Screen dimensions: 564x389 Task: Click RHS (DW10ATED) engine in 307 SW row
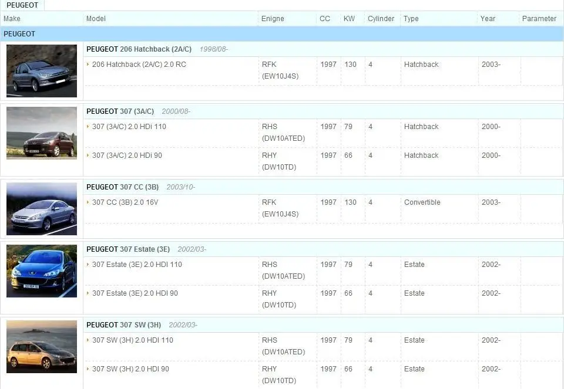click(x=283, y=346)
